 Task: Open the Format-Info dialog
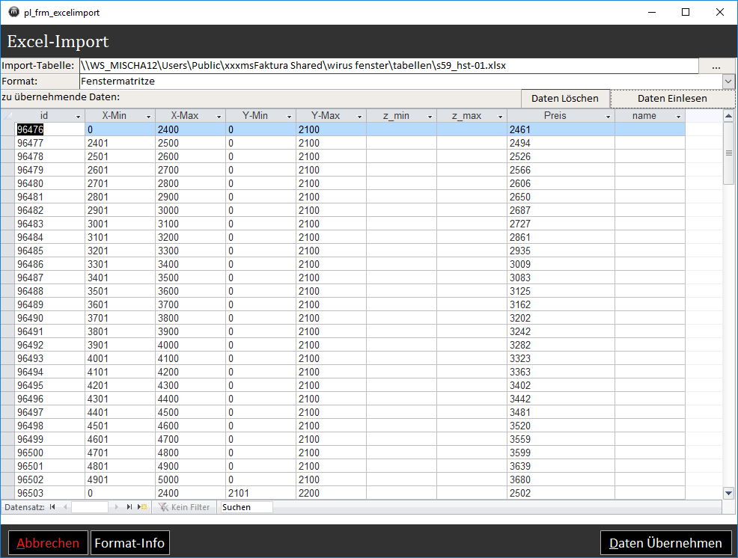click(130, 543)
